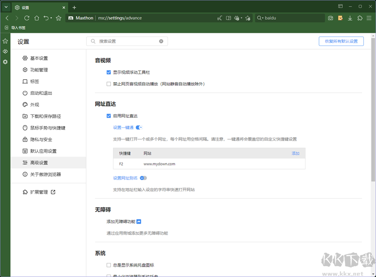The width and height of the screenshot is (376, 277).
Task: Click the forward navigation arrow
Action: click(17, 18)
